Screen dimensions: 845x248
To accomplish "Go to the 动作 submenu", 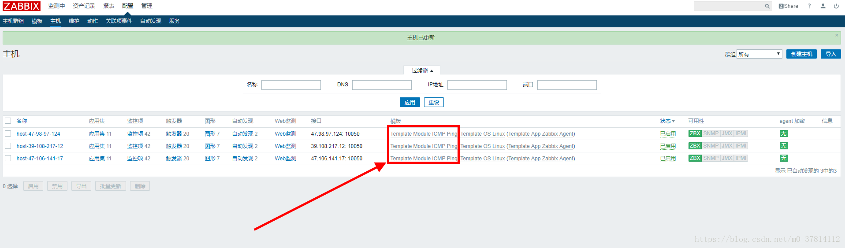I will 93,21.
